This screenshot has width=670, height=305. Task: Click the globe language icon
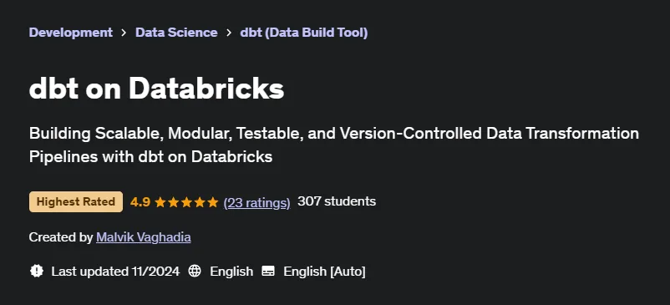tap(195, 271)
